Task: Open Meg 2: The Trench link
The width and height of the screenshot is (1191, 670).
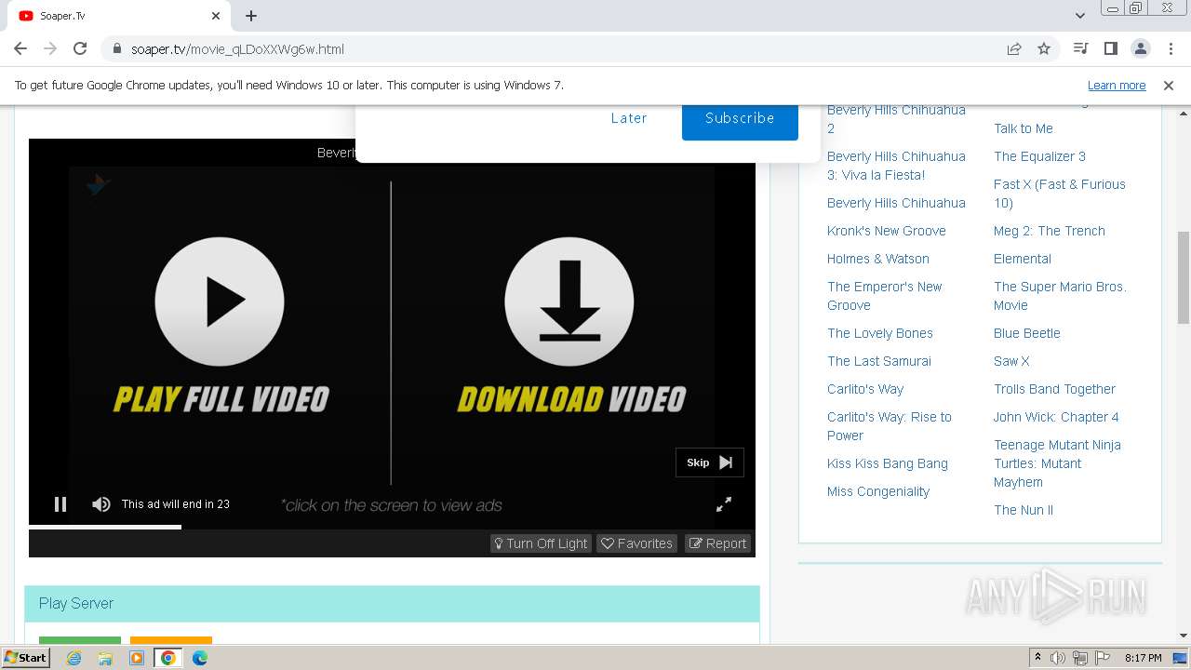Action: 1049,231
